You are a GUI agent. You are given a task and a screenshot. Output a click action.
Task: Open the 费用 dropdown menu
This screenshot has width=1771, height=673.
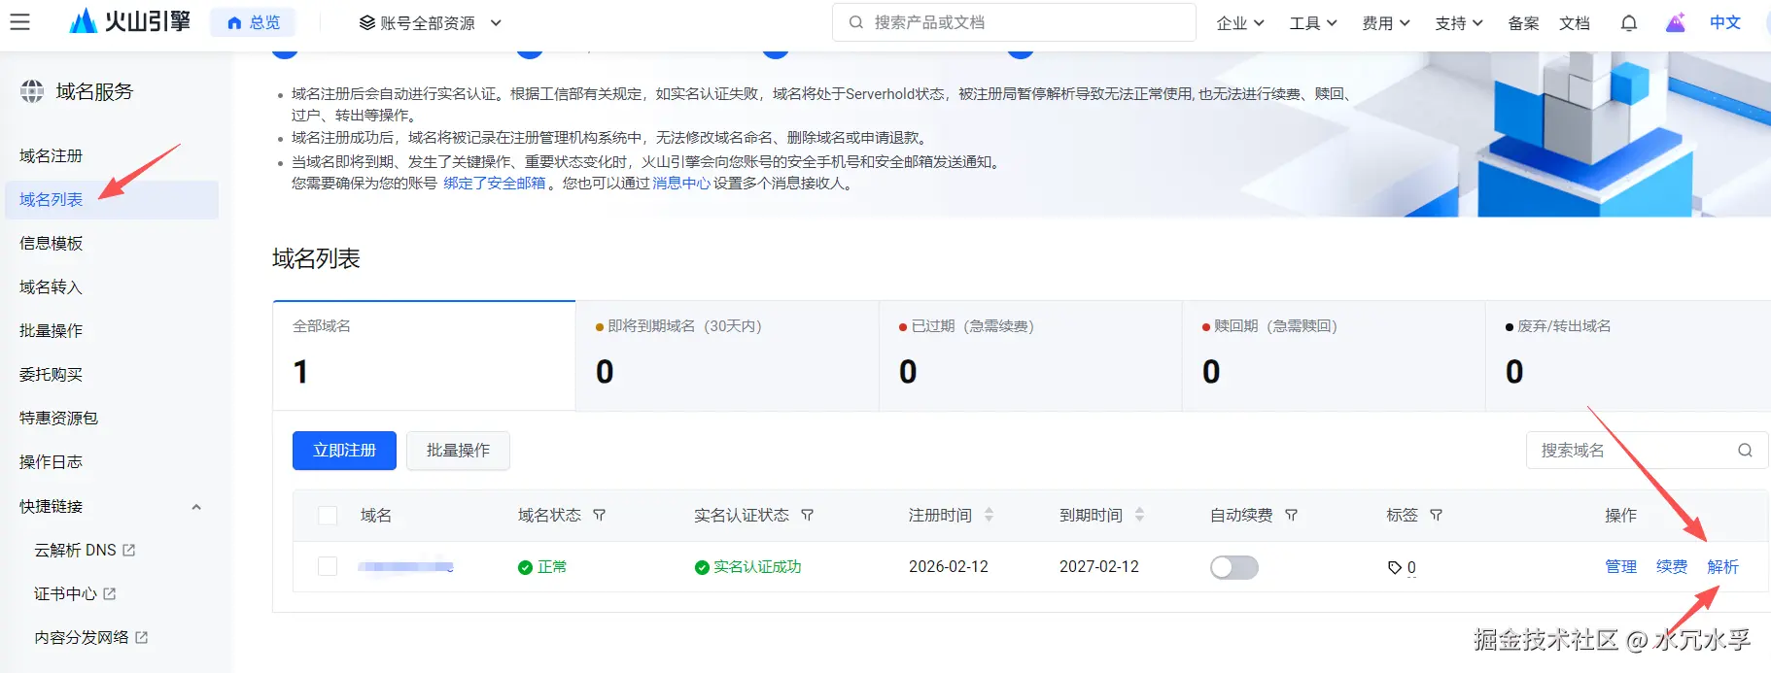point(1386,23)
